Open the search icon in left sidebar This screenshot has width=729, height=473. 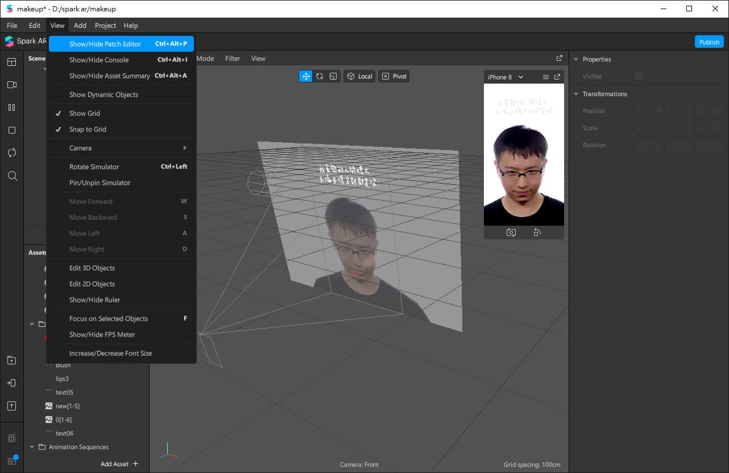click(x=12, y=176)
